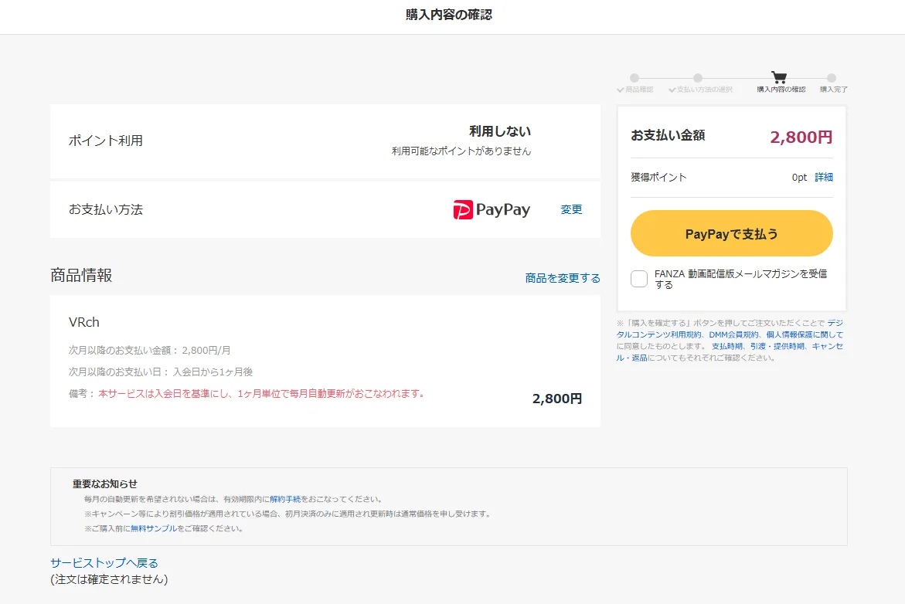Click the 商品情報 heading

(x=81, y=275)
